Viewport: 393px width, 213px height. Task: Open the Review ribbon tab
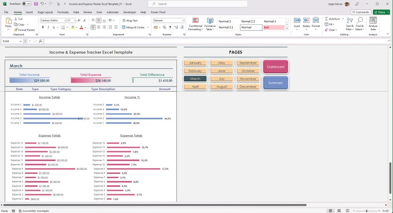(x=88, y=12)
